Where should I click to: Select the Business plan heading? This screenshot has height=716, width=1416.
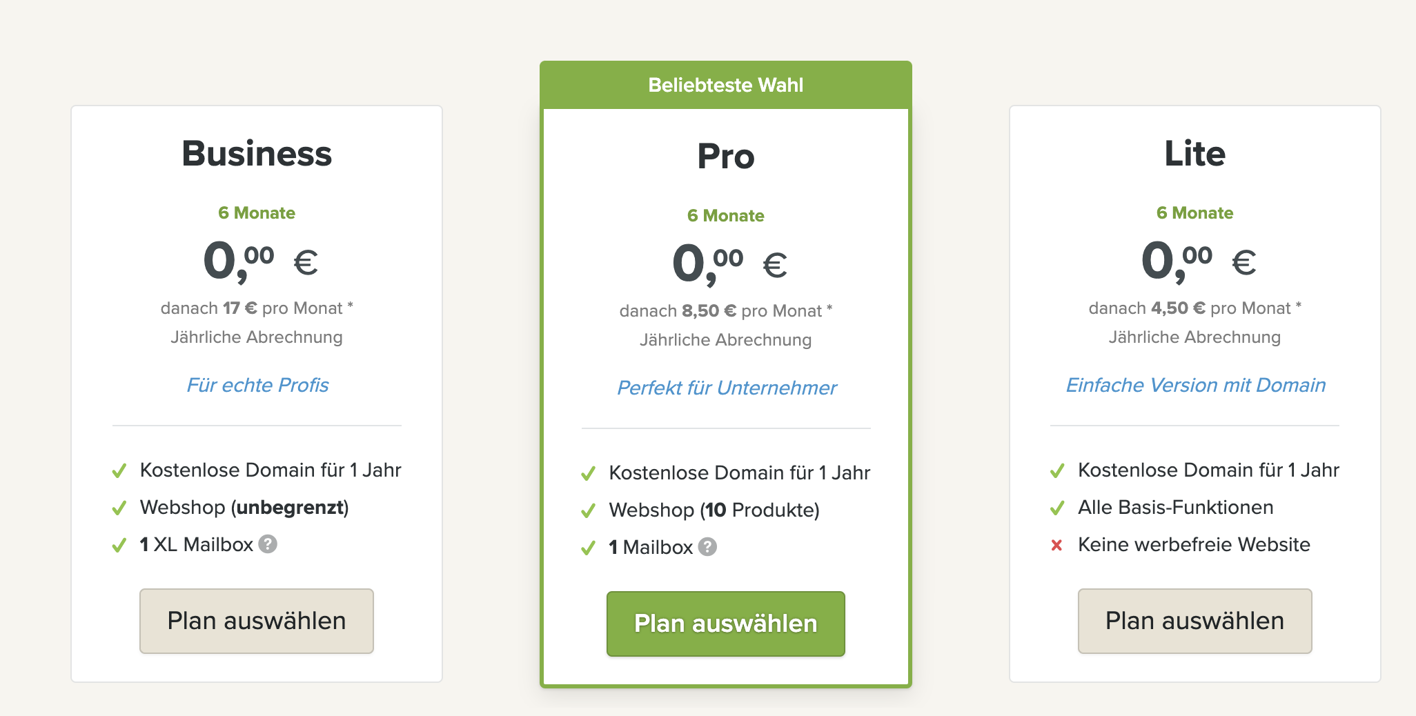(x=257, y=153)
